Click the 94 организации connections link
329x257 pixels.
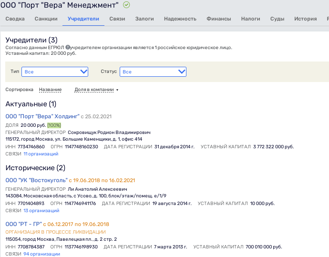point(41,254)
